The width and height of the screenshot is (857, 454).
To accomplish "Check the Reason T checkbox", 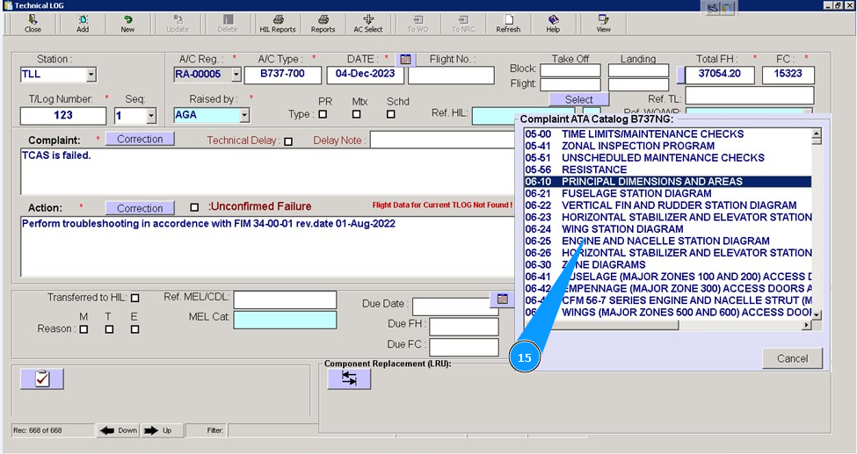I will 109,329.
